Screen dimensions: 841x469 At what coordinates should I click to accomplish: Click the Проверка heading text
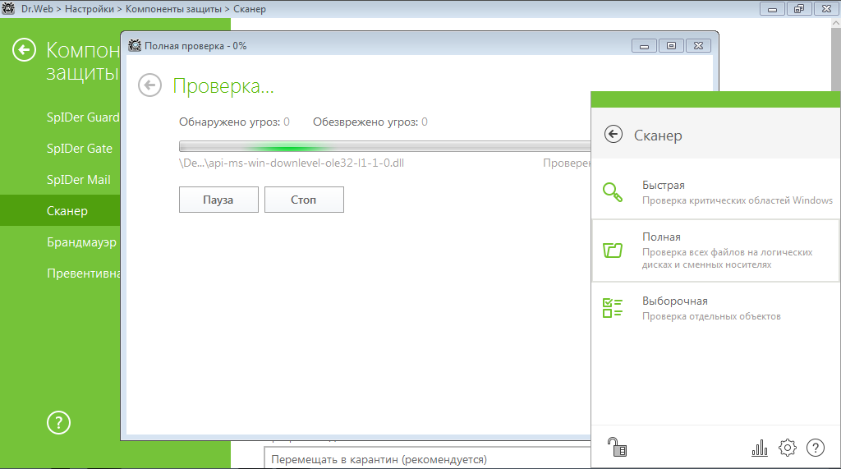tap(223, 86)
